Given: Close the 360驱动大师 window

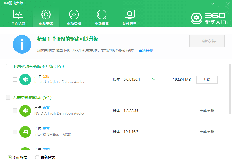Looking at the screenshot, I should [228, 4].
